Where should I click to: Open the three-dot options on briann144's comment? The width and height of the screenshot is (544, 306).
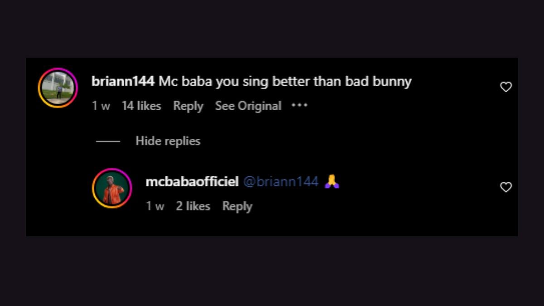pos(299,106)
